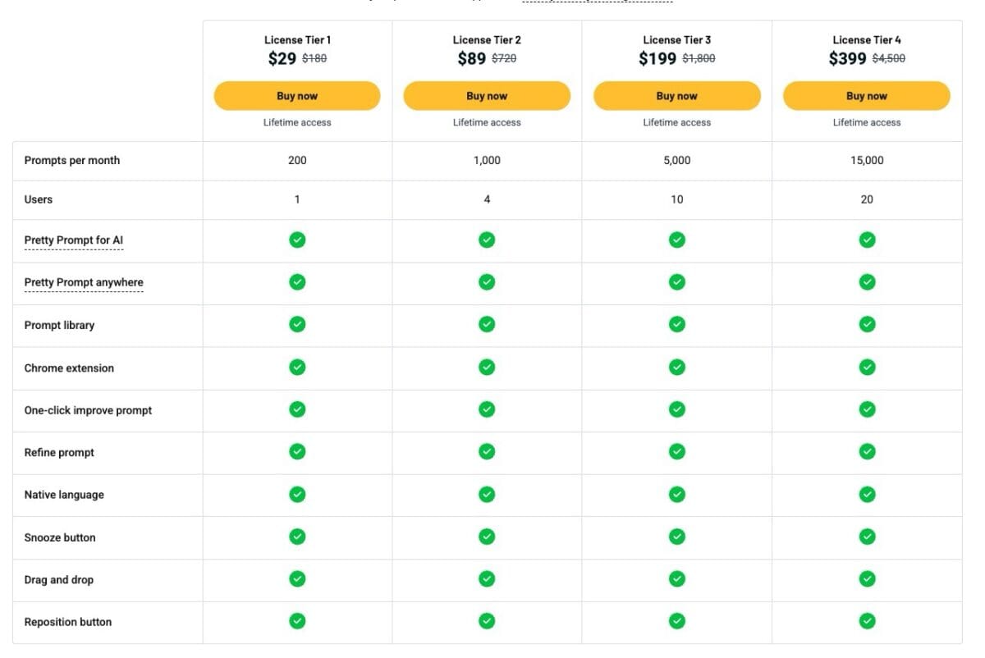Click Tier 3 One-click improve prompt checkmark
Screen dimensions: 985x658
point(677,409)
